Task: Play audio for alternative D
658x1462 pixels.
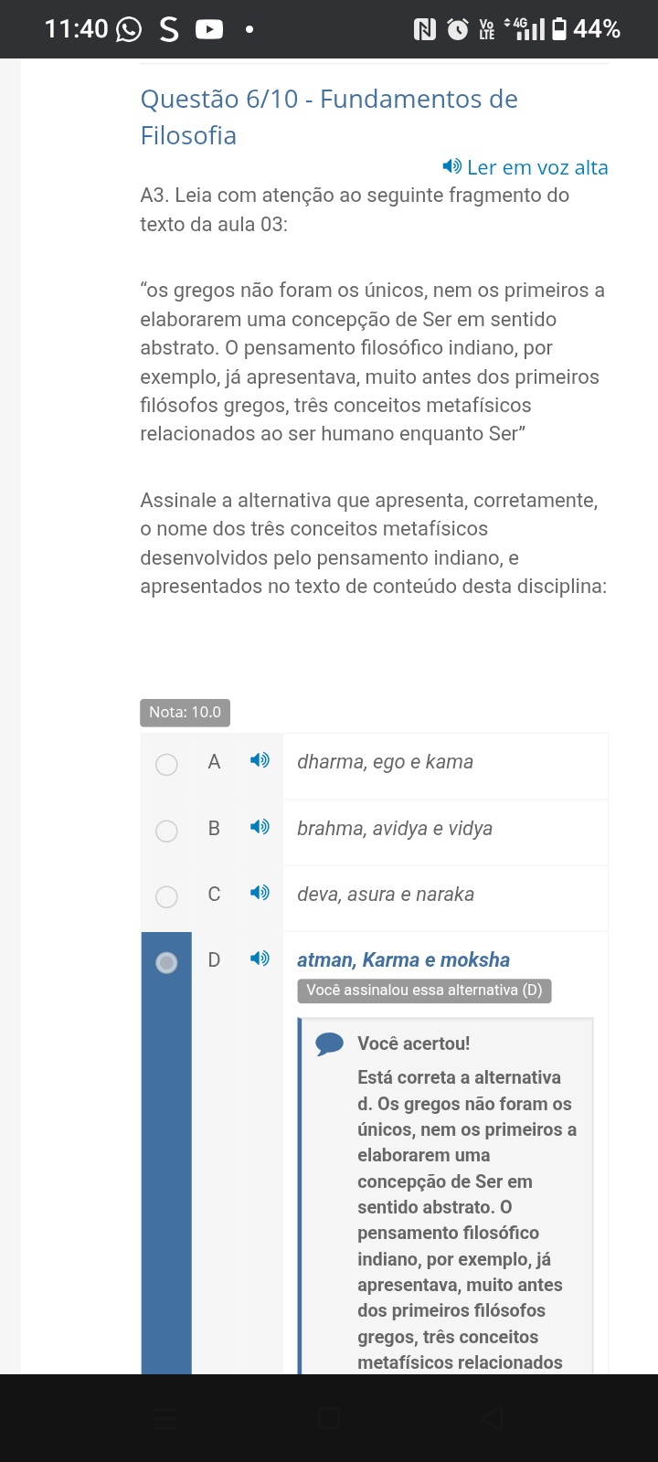Action: tap(260, 959)
